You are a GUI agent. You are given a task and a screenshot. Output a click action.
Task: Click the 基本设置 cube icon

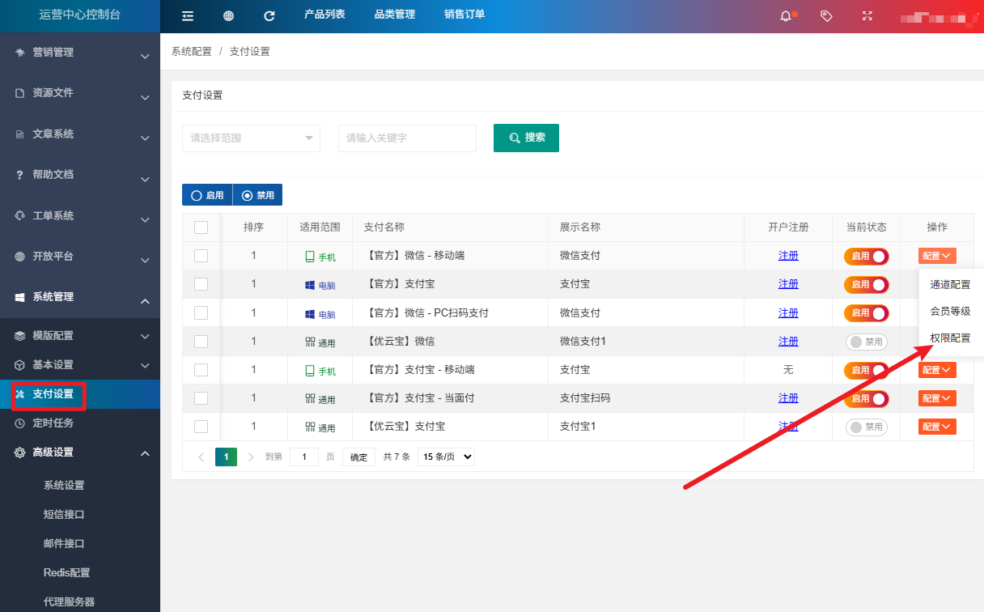(x=19, y=365)
